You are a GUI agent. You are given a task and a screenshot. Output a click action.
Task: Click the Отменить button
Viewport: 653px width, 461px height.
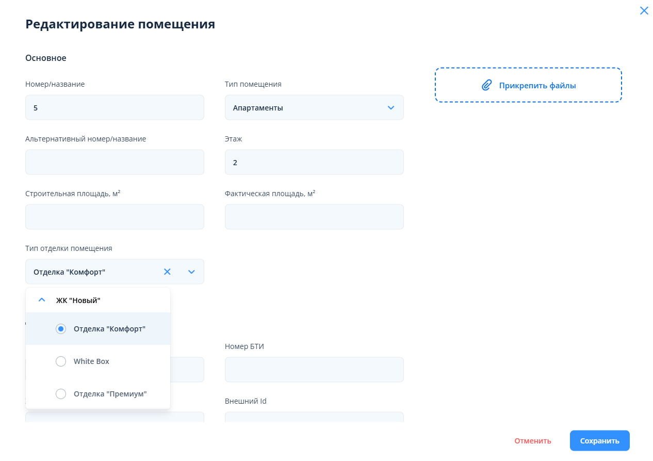[x=532, y=441]
